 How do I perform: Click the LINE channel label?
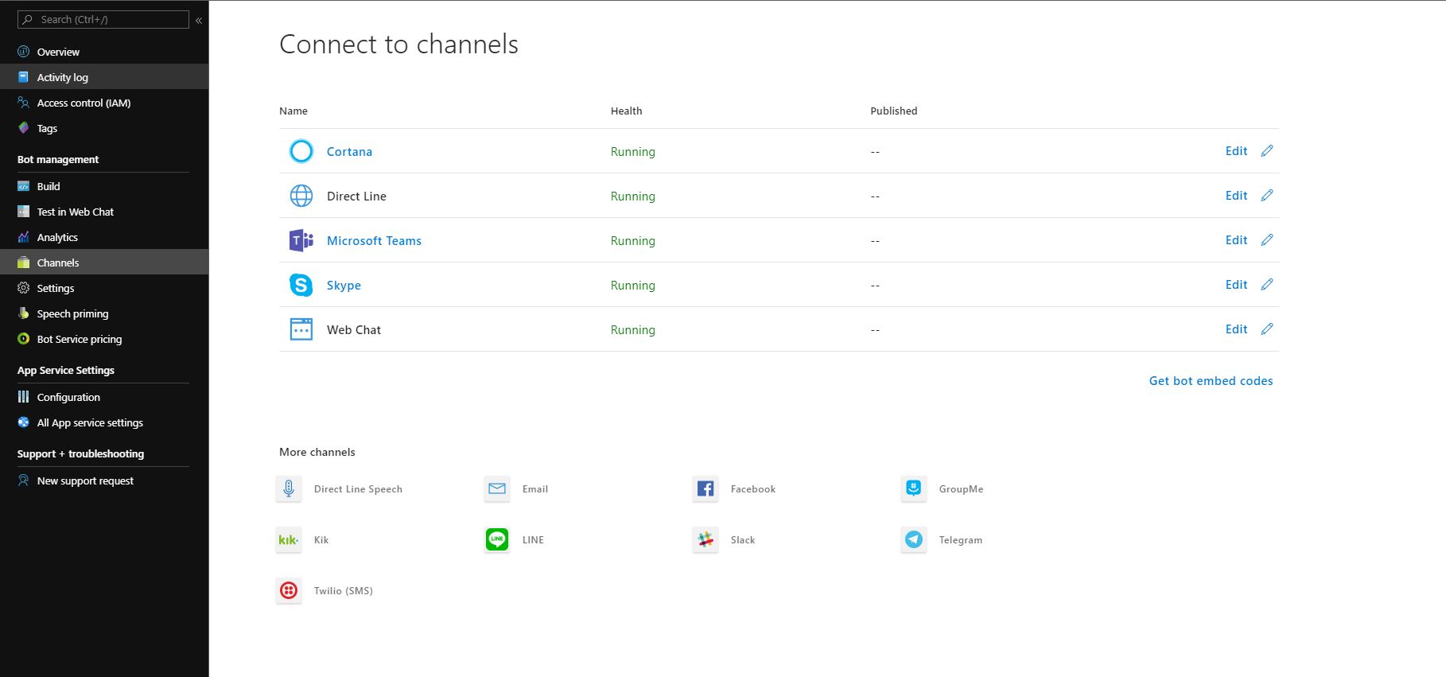pos(533,540)
